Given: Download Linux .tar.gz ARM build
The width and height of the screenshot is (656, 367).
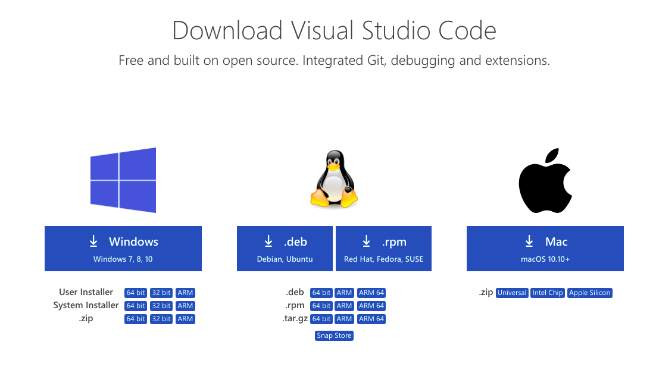Looking at the screenshot, I should tap(344, 319).
